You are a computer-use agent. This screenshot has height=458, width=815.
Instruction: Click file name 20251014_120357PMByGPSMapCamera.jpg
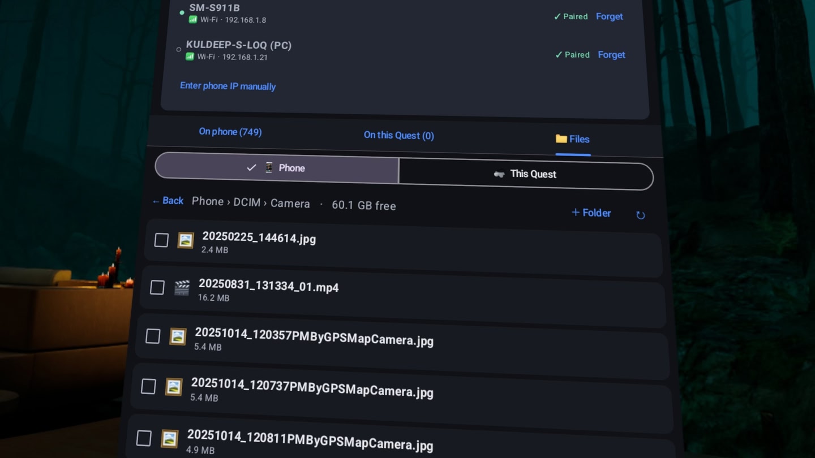314,337
